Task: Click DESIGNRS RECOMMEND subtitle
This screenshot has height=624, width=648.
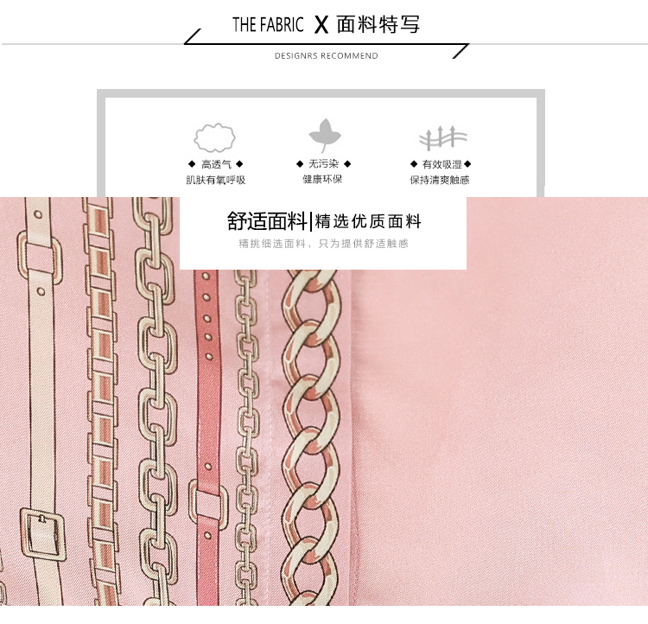Action: pos(327,56)
